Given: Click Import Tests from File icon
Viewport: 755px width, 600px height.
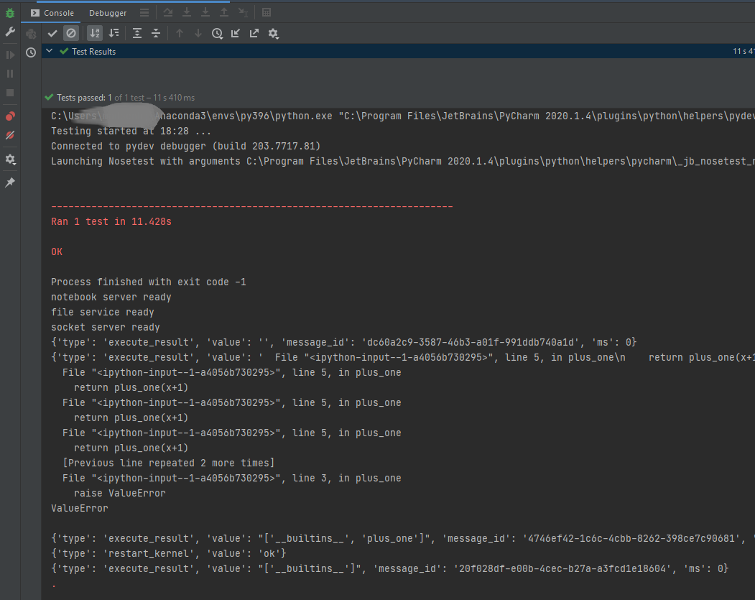Looking at the screenshot, I should (x=236, y=33).
